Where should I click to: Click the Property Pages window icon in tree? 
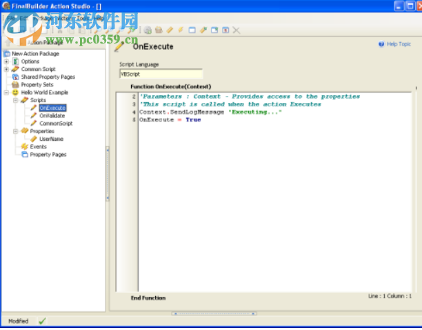click(x=25, y=155)
